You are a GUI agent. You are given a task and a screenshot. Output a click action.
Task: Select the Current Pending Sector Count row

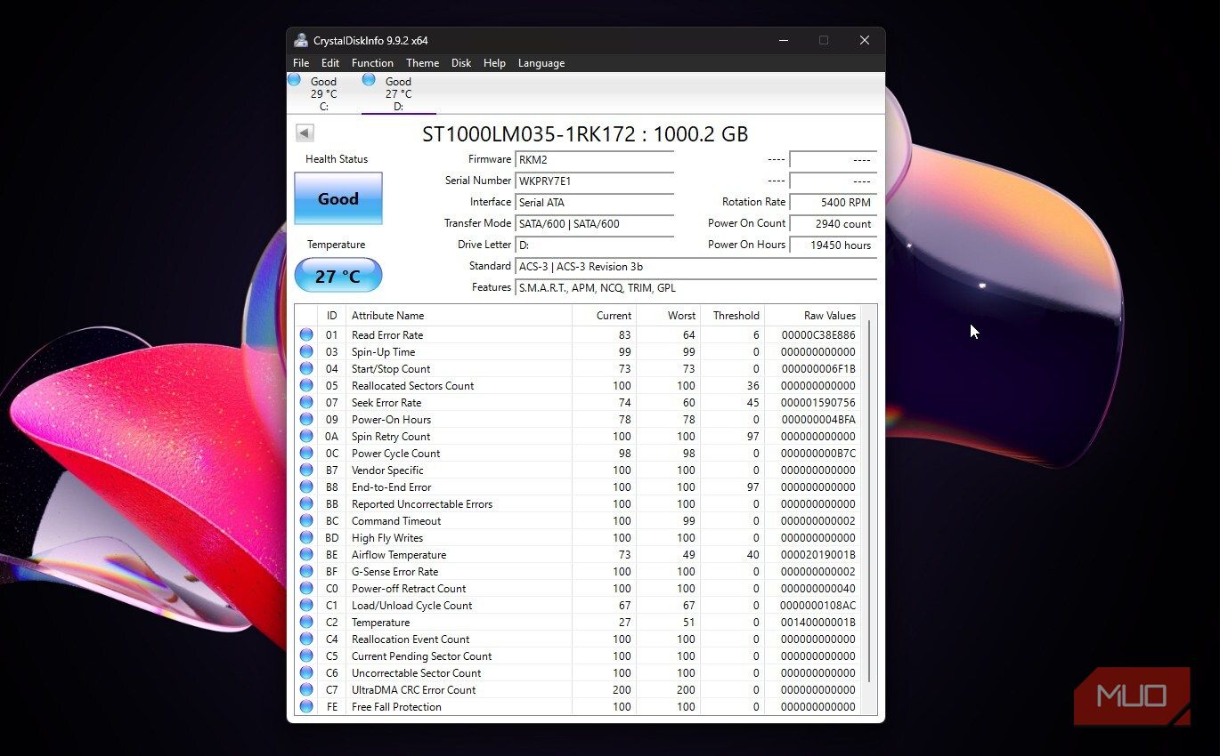click(579, 656)
